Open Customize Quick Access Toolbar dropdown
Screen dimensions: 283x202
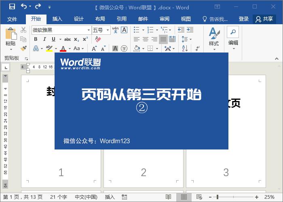click(x=49, y=7)
